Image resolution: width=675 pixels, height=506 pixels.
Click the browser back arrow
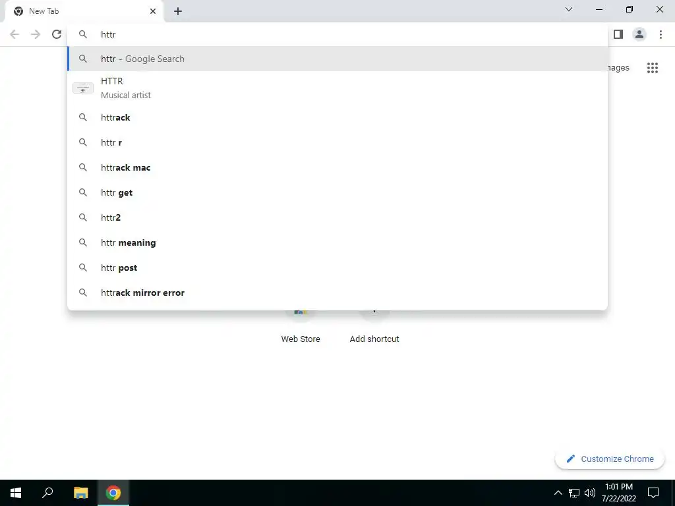[15, 34]
